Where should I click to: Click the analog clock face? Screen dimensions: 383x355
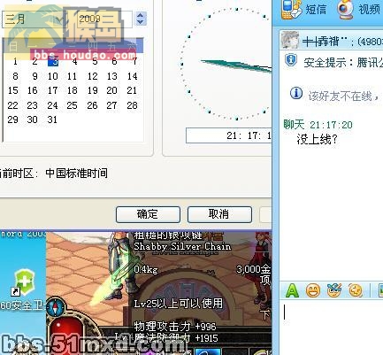point(226,64)
